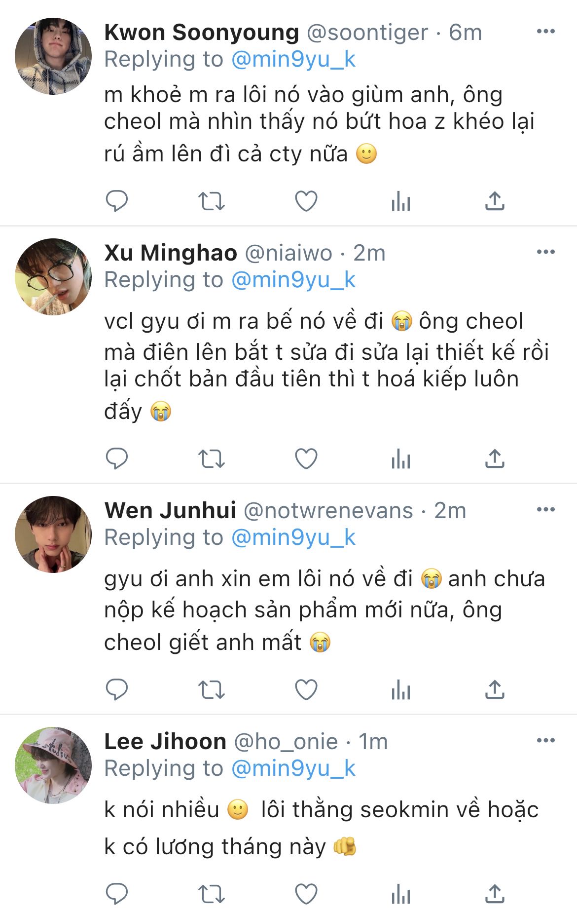Open Xu Minghao's profile name
This screenshot has width=577, height=912.
point(171,253)
